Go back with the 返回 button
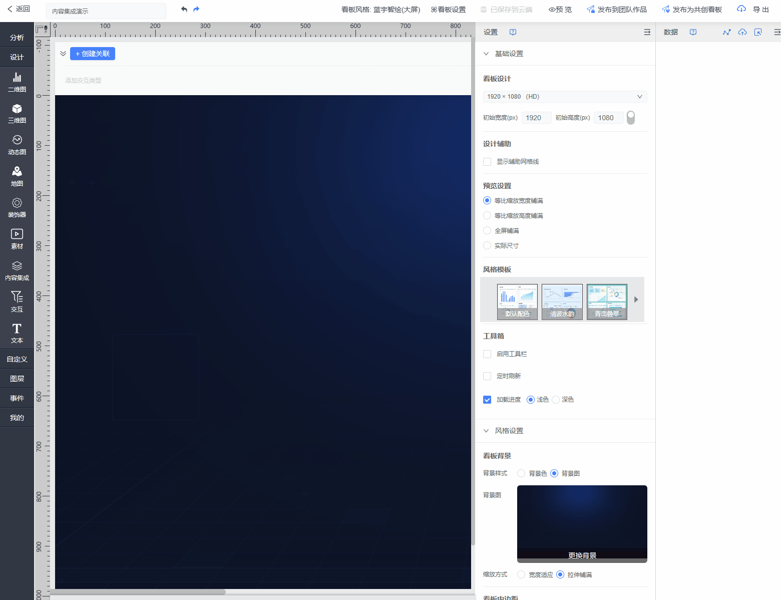This screenshot has height=600, width=781. 19,9
